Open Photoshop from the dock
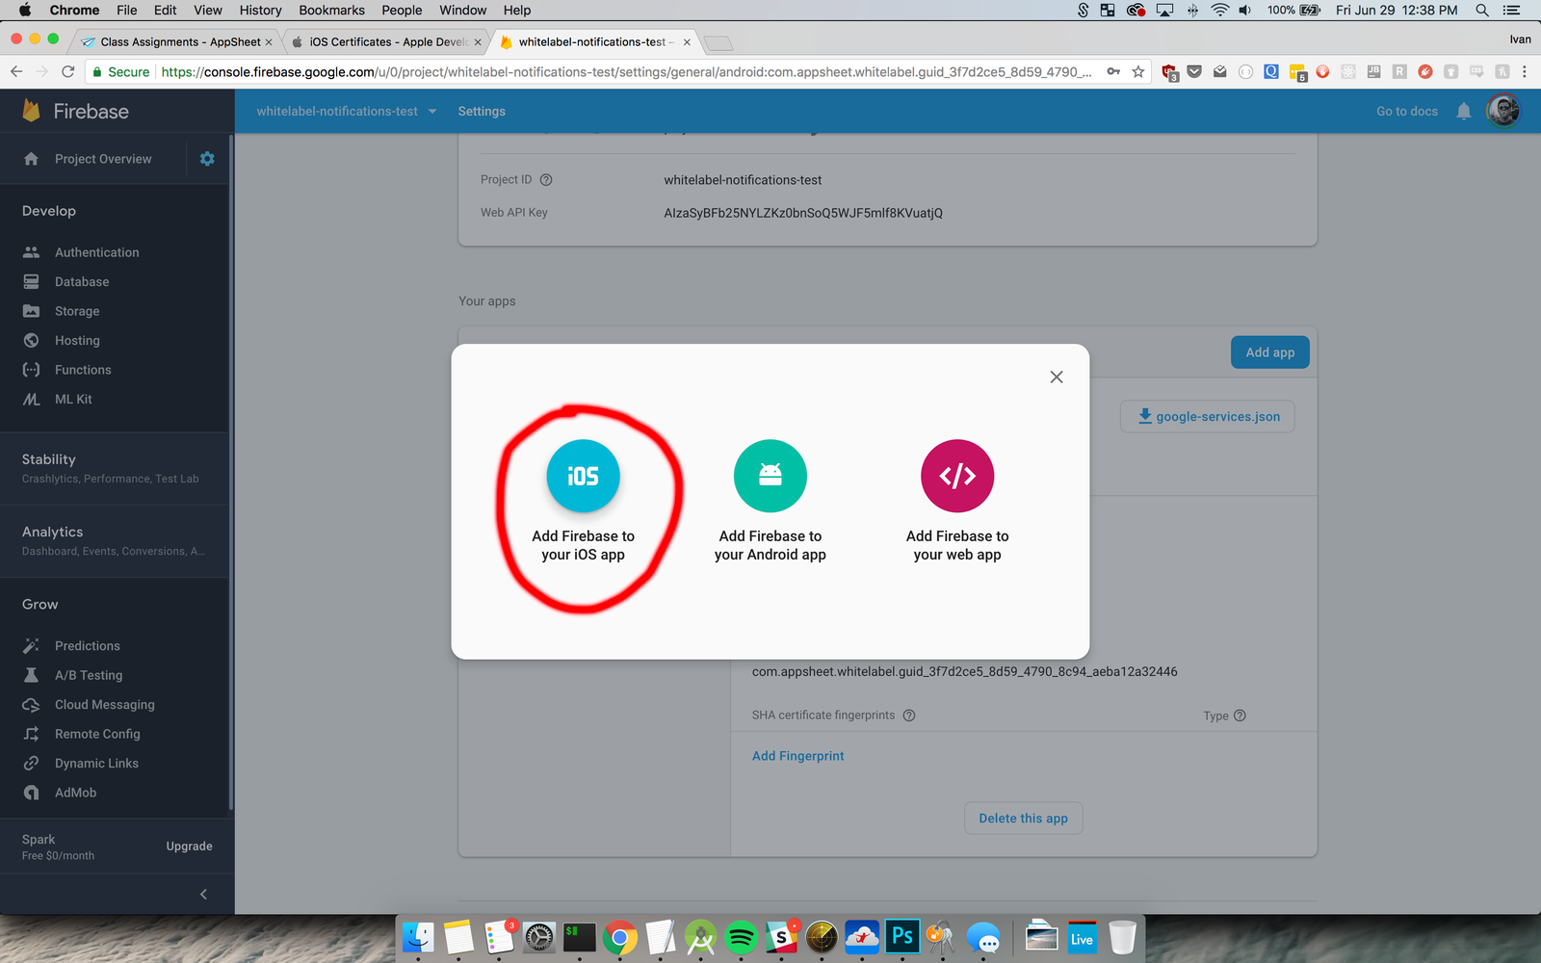Viewport: 1541px width, 963px height. tap(902, 936)
